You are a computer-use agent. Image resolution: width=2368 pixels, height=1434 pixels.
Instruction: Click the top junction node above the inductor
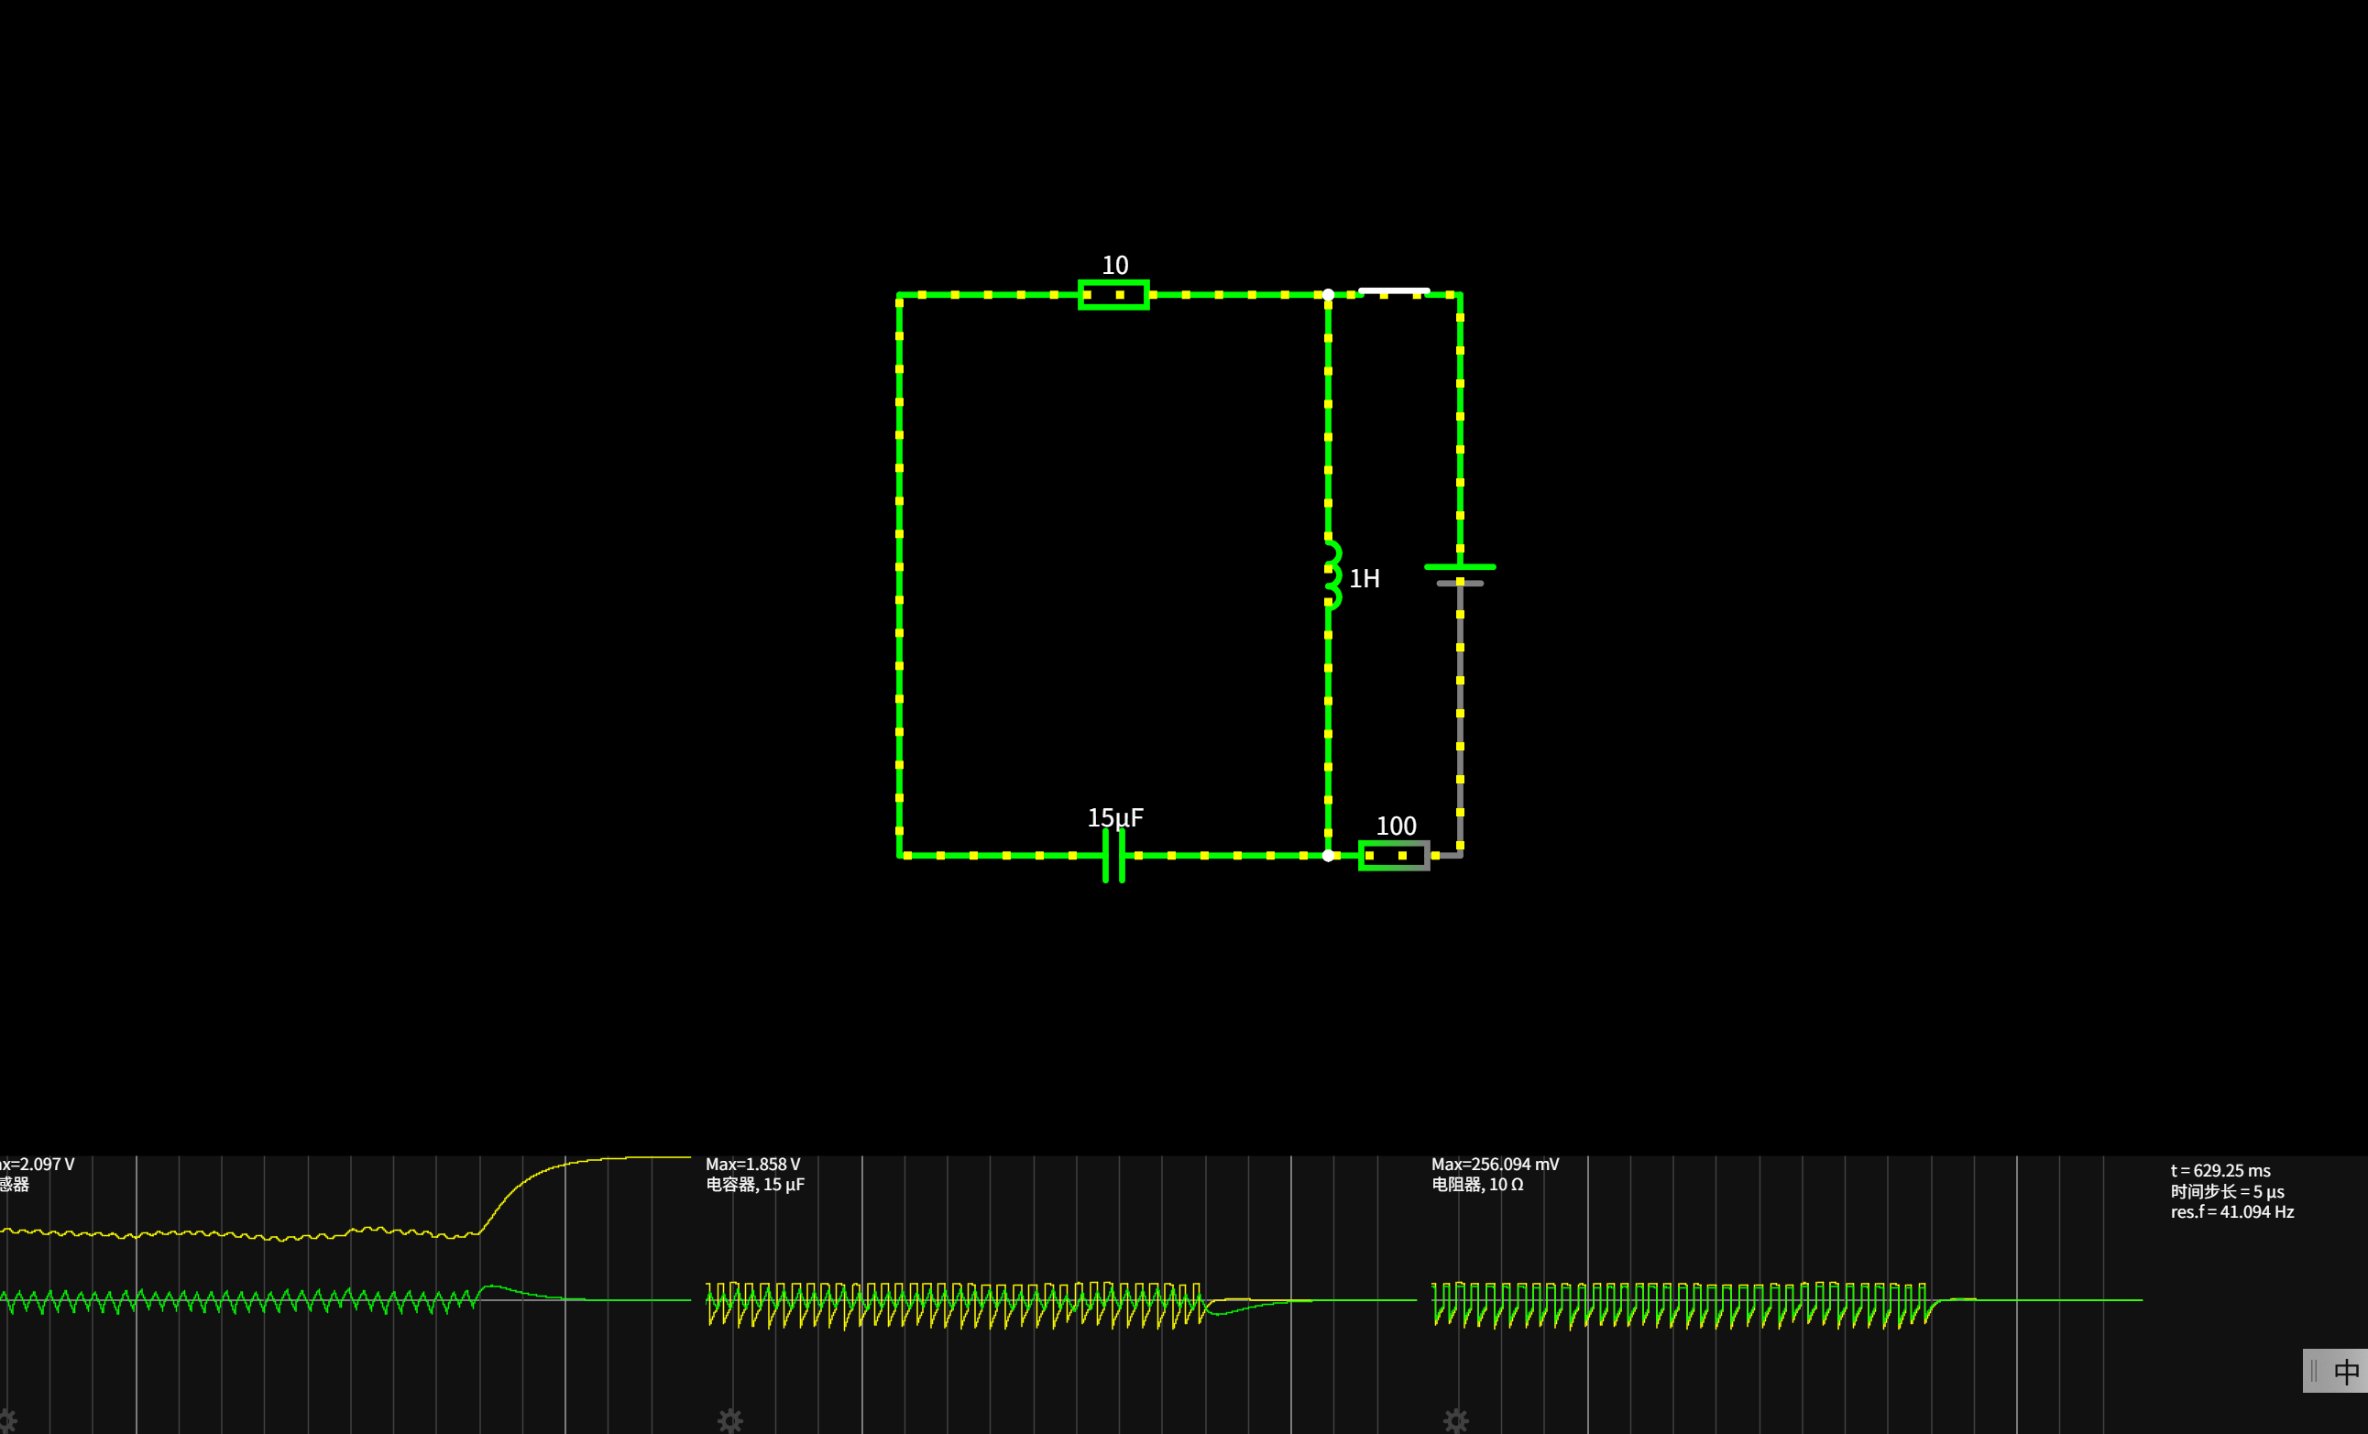[1328, 295]
